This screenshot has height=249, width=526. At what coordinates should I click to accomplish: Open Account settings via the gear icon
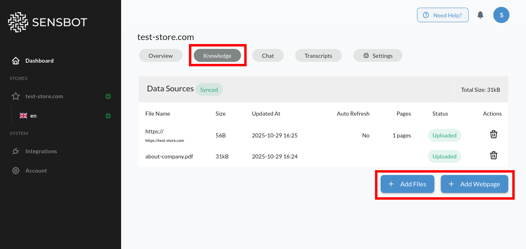click(x=15, y=170)
